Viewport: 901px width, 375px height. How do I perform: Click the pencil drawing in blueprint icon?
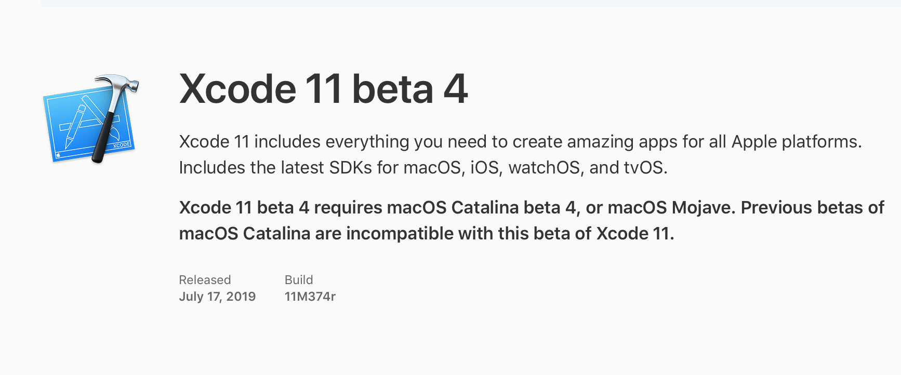pos(75,127)
